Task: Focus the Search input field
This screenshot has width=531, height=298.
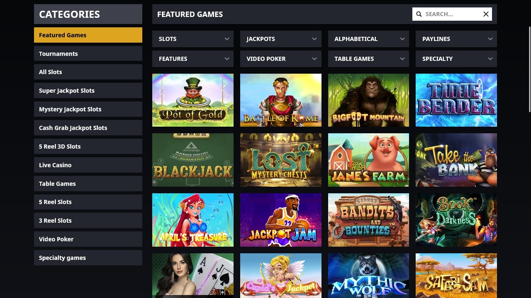Action: [x=452, y=14]
